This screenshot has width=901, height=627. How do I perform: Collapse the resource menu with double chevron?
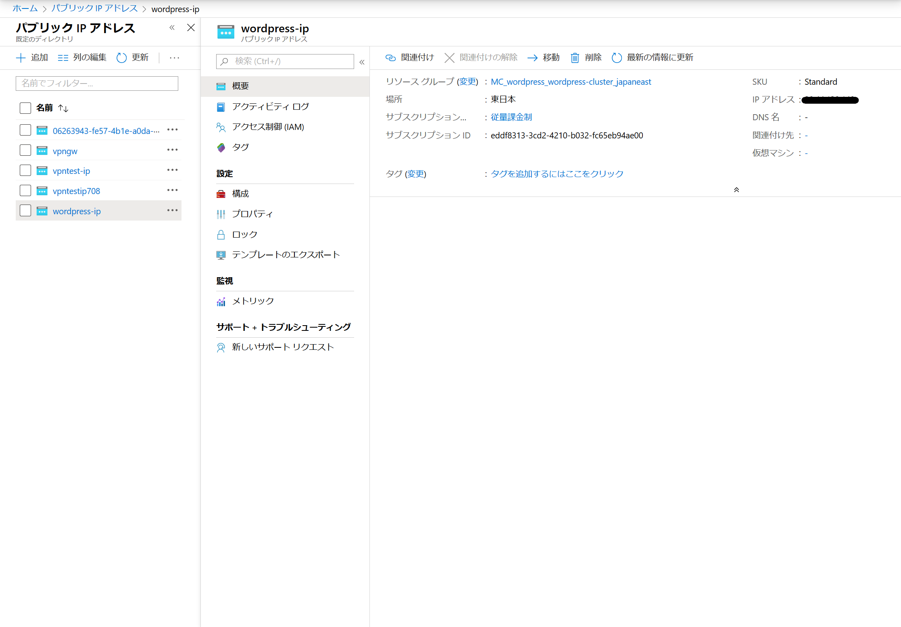coord(362,62)
